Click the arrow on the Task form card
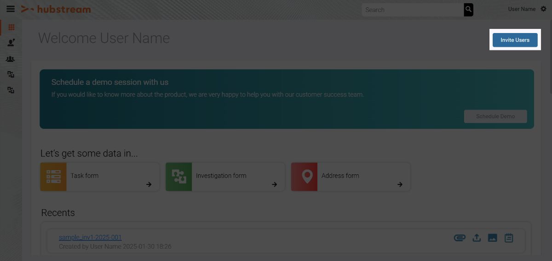Screen dimensions: 552x261 [149, 184]
